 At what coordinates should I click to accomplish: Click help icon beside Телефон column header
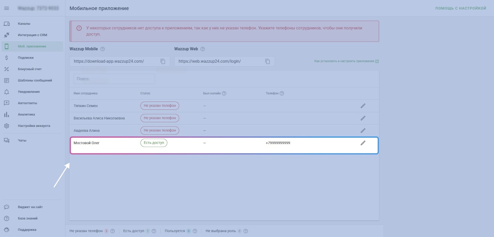pyautogui.click(x=282, y=94)
